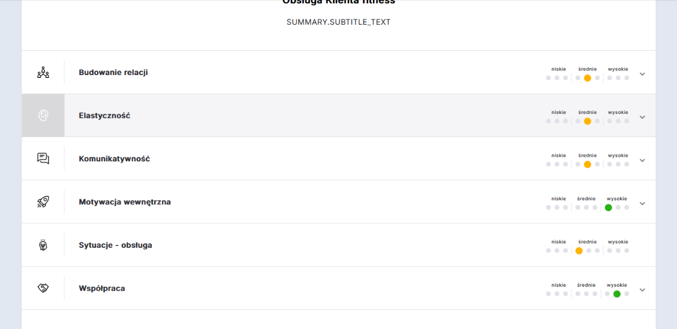This screenshot has width=677, height=329.
Task: Expand the Współpraca row chevron
Action: (642, 290)
